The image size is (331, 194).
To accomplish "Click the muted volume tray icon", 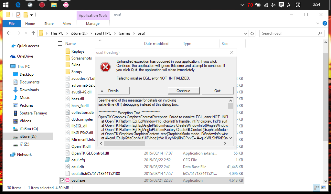I will (273, 5).
